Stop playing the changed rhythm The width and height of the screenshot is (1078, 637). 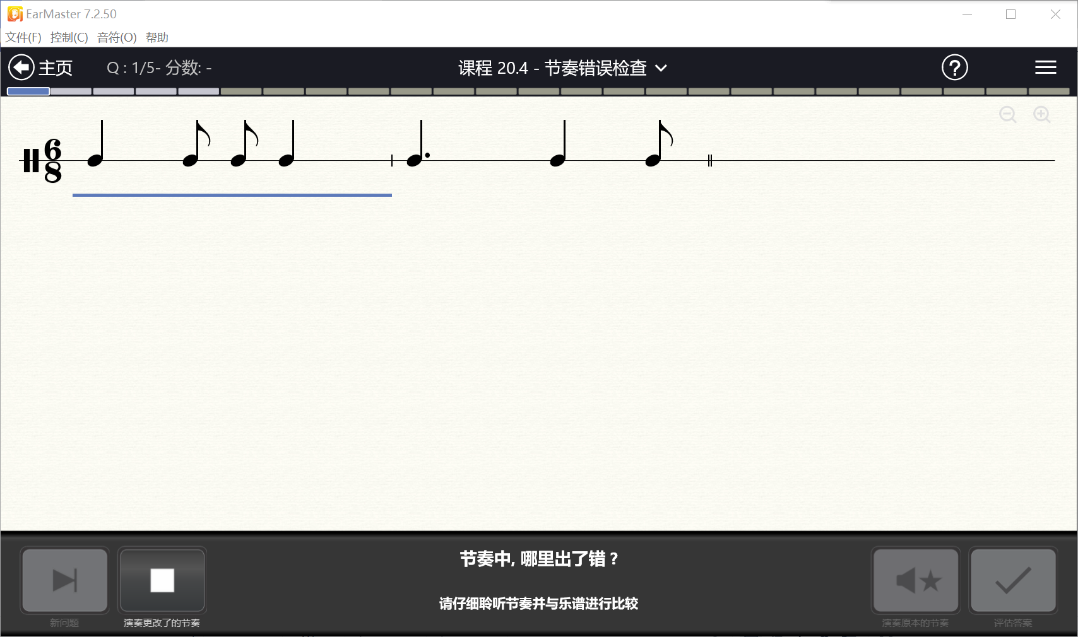pos(162,580)
